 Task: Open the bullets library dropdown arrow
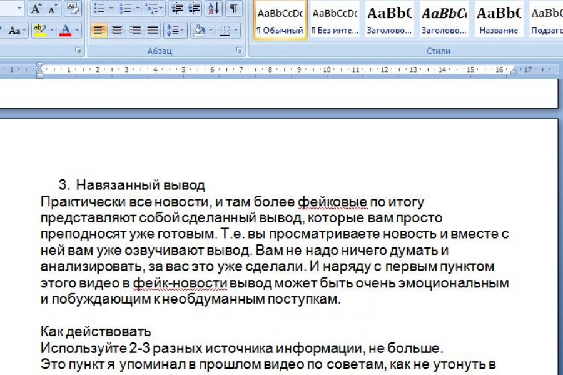pos(111,9)
